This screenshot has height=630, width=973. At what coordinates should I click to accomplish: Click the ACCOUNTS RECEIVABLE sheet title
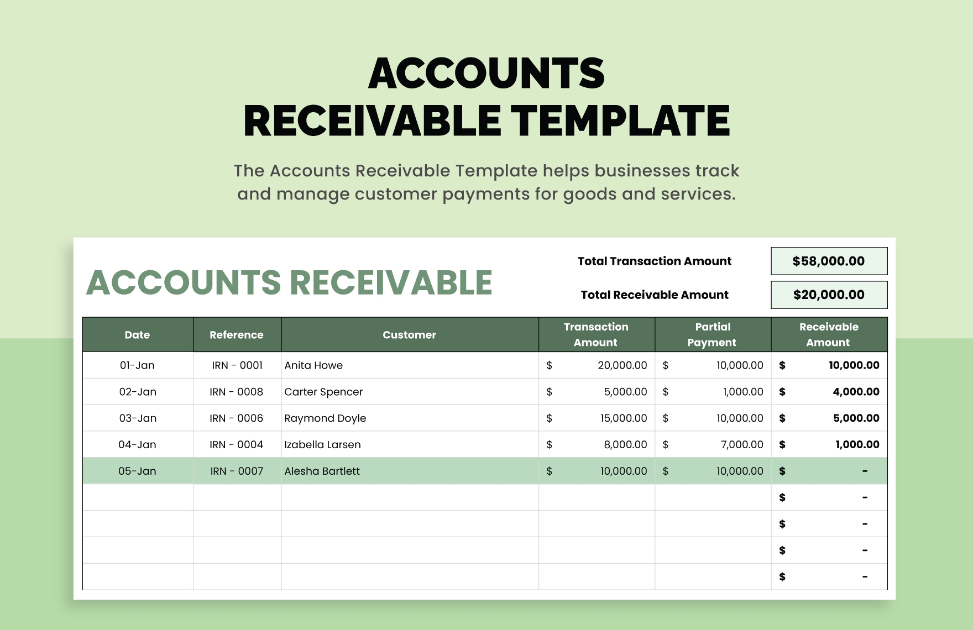tap(290, 283)
